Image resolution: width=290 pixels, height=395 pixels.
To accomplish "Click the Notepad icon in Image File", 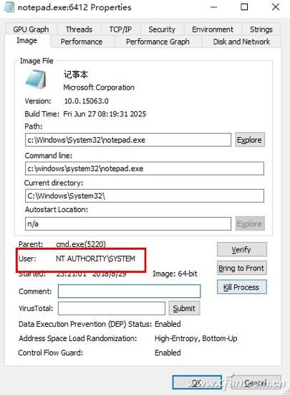I will click(x=36, y=80).
